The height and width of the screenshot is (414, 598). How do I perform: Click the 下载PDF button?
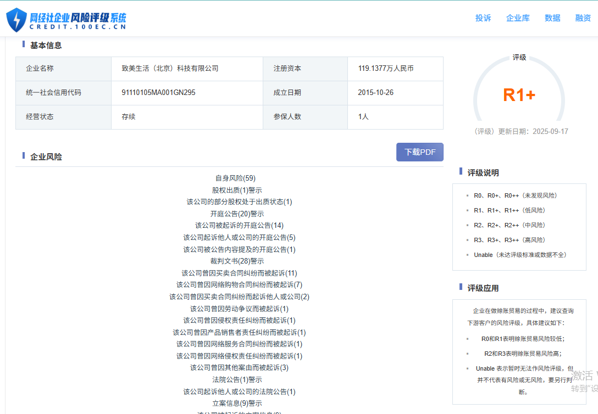coord(419,152)
